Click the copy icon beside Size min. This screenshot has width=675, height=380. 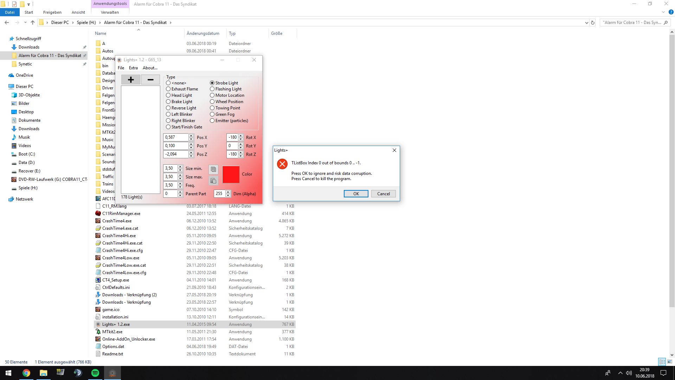[x=213, y=170]
